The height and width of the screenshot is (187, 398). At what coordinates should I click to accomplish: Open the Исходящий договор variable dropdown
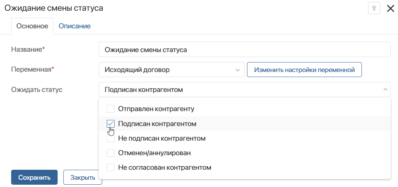(x=172, y=70)
